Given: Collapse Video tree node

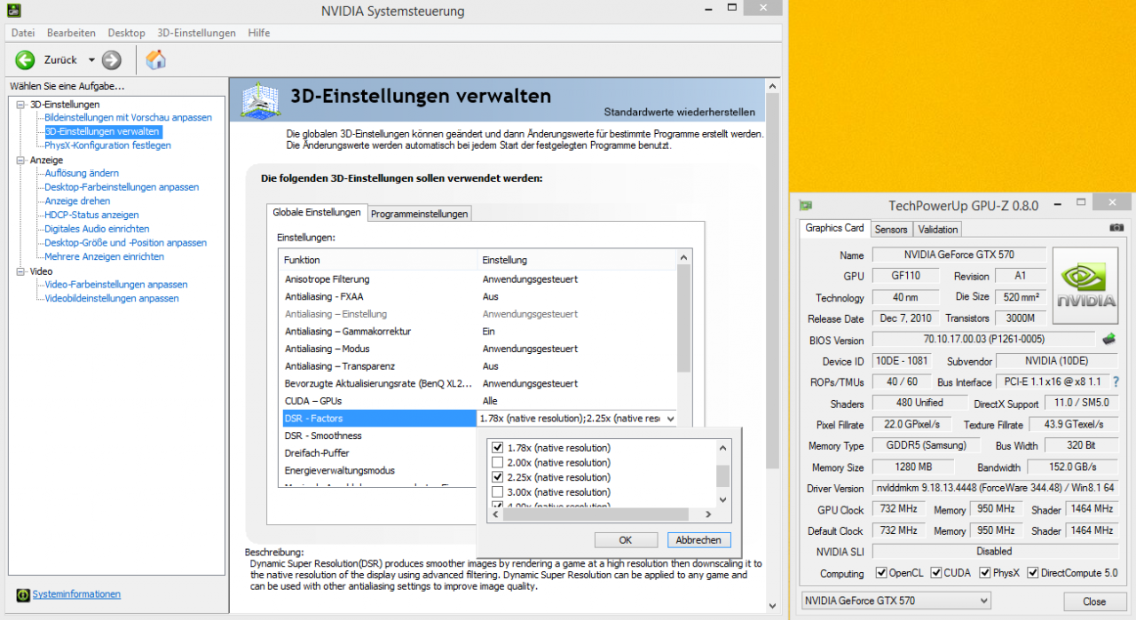Looking at the screenshot, I should (21, 271).
